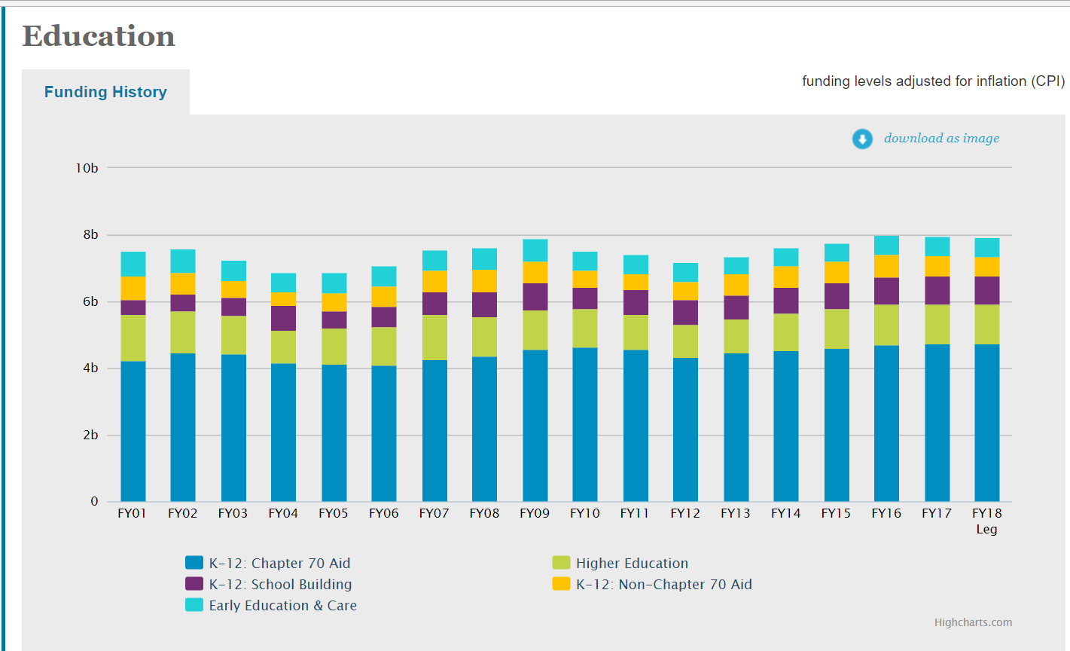Select FY16 Chapter 70 Aid blue bar
This screenshot has height=651, width=1070.
pyautogui.click(x=886, y=424)
